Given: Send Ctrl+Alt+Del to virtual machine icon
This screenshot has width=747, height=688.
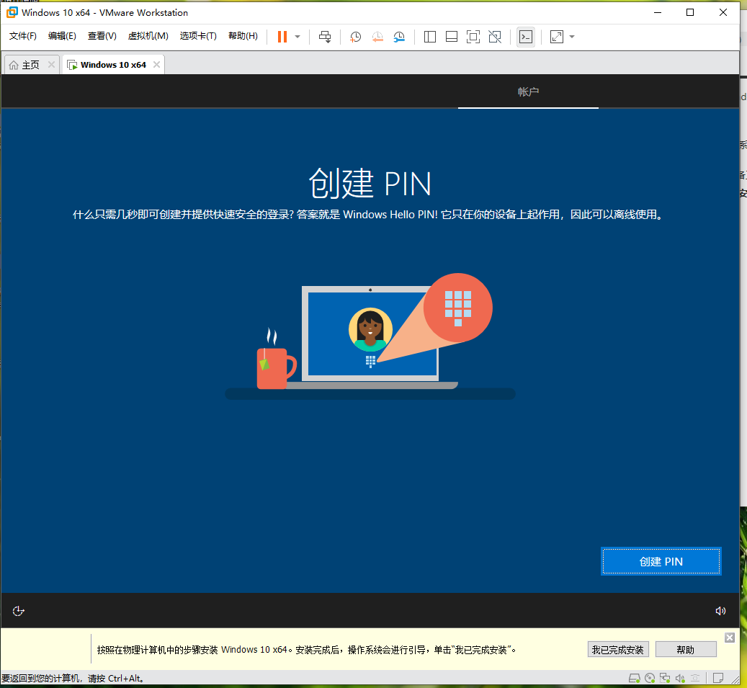Looking at the screenshot, I should 325,37.
